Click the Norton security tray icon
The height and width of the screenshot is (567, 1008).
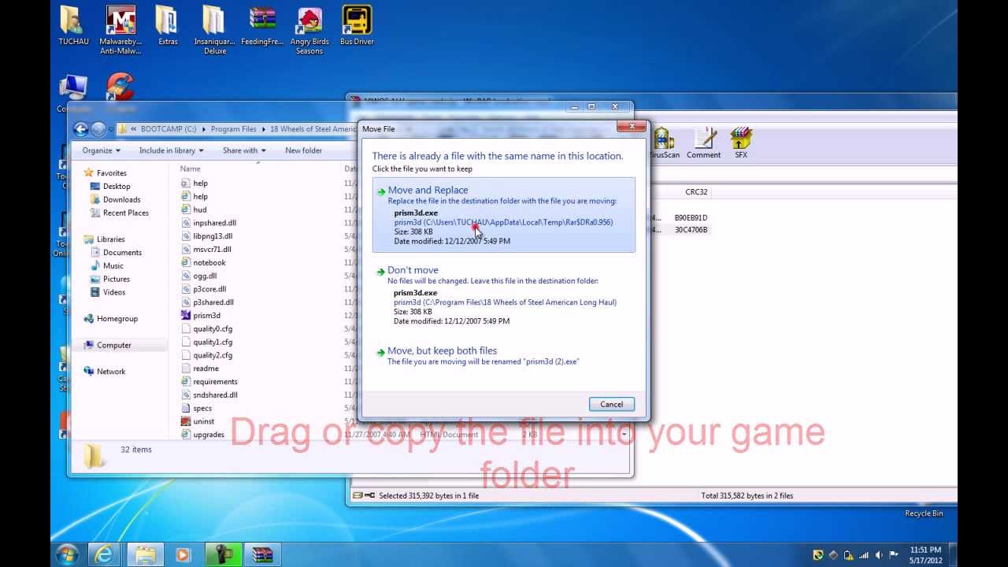(818, 555)
